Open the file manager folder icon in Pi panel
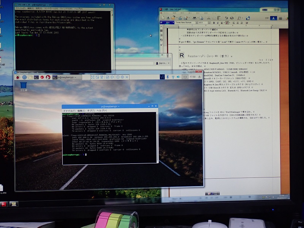This screenshot has height=228, width=304. [x=30, y=77]
